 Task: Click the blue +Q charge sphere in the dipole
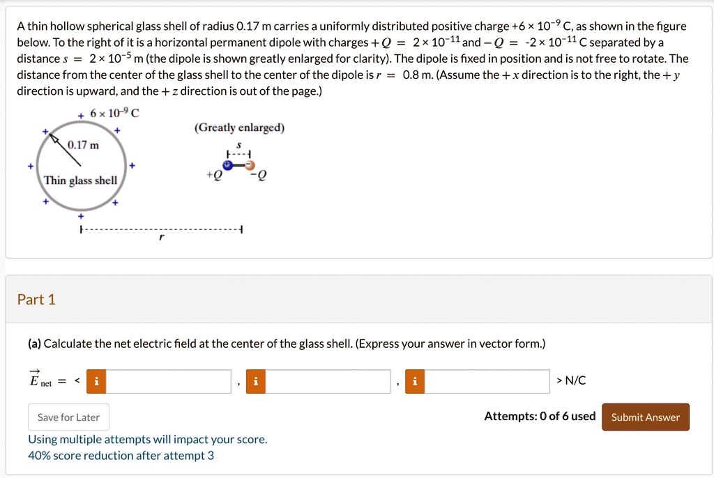(227, 165)
